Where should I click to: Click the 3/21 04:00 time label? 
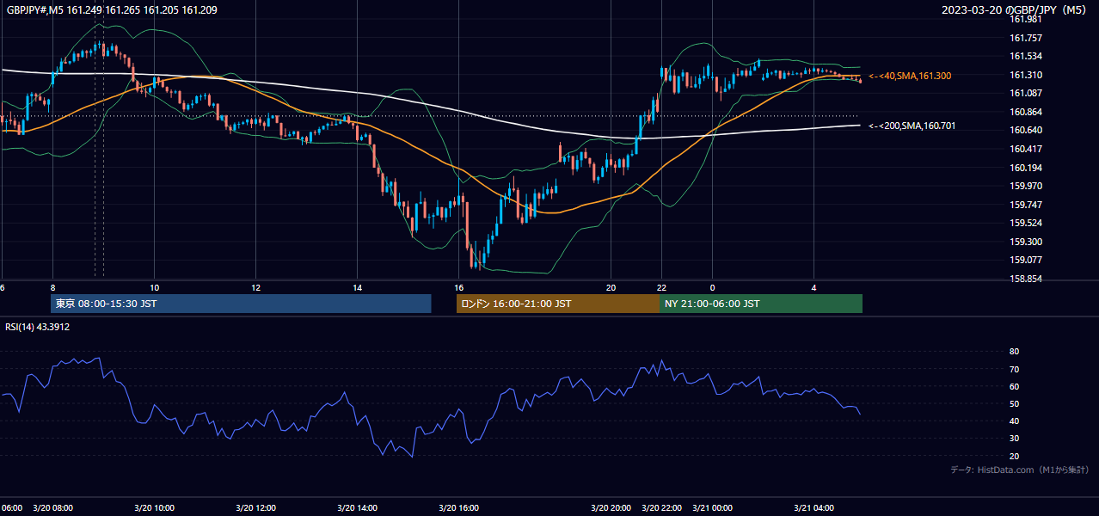pos(814,508)
